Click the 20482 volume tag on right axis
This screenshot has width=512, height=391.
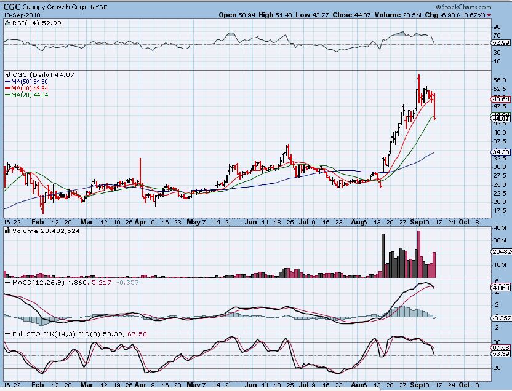pos(501,252)
